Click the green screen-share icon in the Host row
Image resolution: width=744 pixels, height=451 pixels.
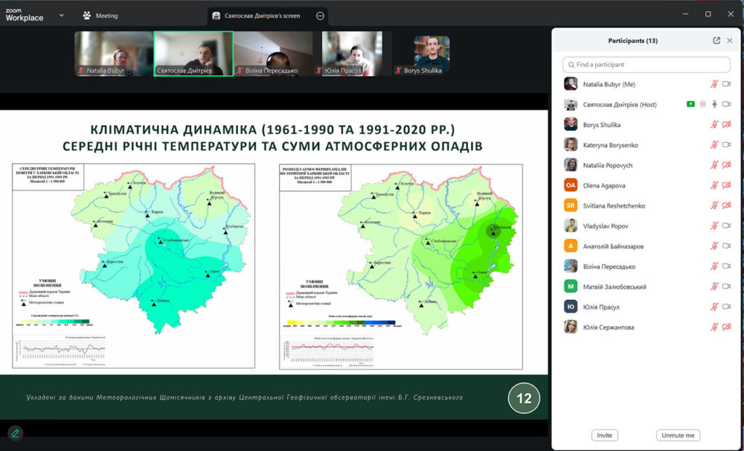pos(690,105)
